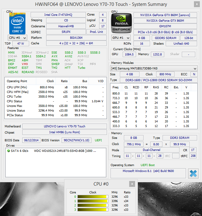This screenshot has height=216, width=202.
Task: Click the GPU clock 1084.5 value
Action: pos(129,54)
